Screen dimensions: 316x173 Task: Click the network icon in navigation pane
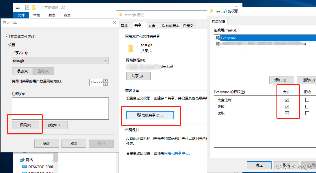(22, 160)
